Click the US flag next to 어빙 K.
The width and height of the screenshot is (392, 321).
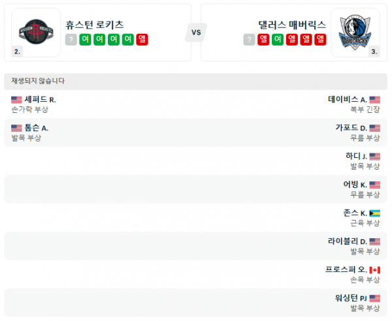point(375,185)
